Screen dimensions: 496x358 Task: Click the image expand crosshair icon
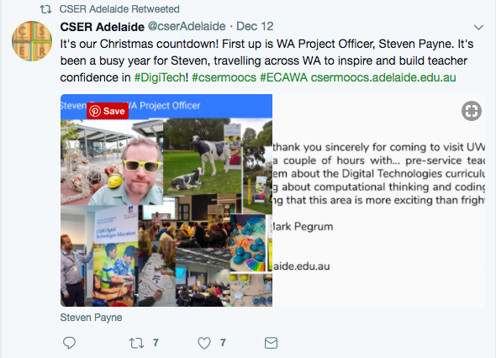click(x=472, y=111)
